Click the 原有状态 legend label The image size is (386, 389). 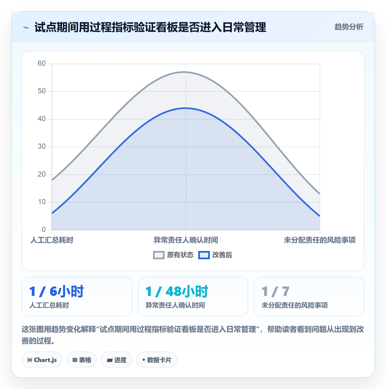pos(180,255)
